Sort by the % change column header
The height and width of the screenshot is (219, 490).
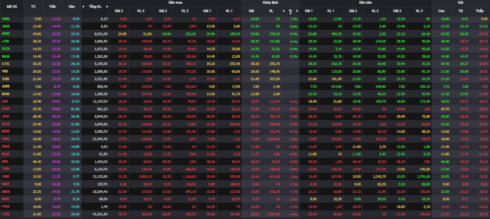pyautogui.click(x=290, y=11)
